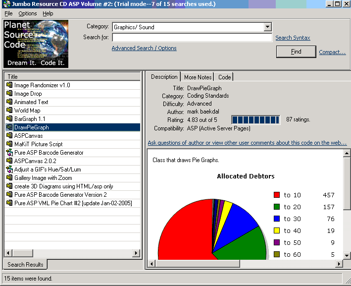Click the icon next to ASPCanvas entry

tap(9, 135)
